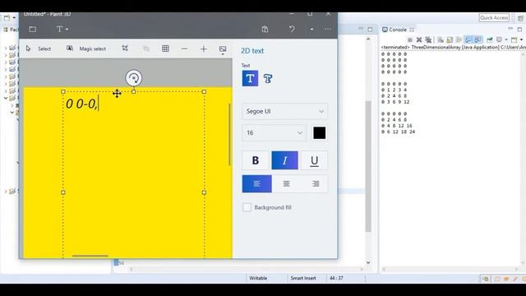Choose the Magic select tool
This screenshot has width=526, height=296.
(x=86, y=49)
